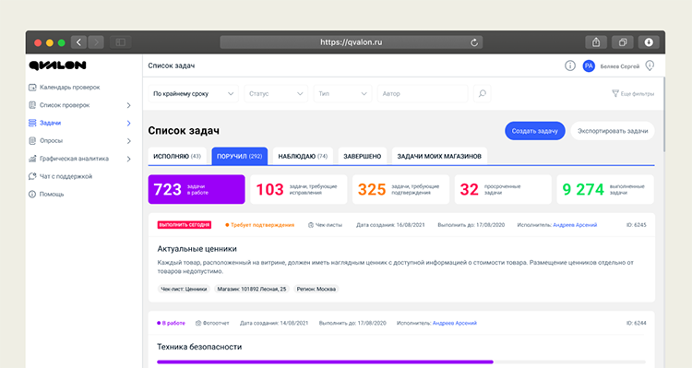Open Андреев Арсений link in Актуальные ценники task
692x368 pixels.
tap(575, 225)
